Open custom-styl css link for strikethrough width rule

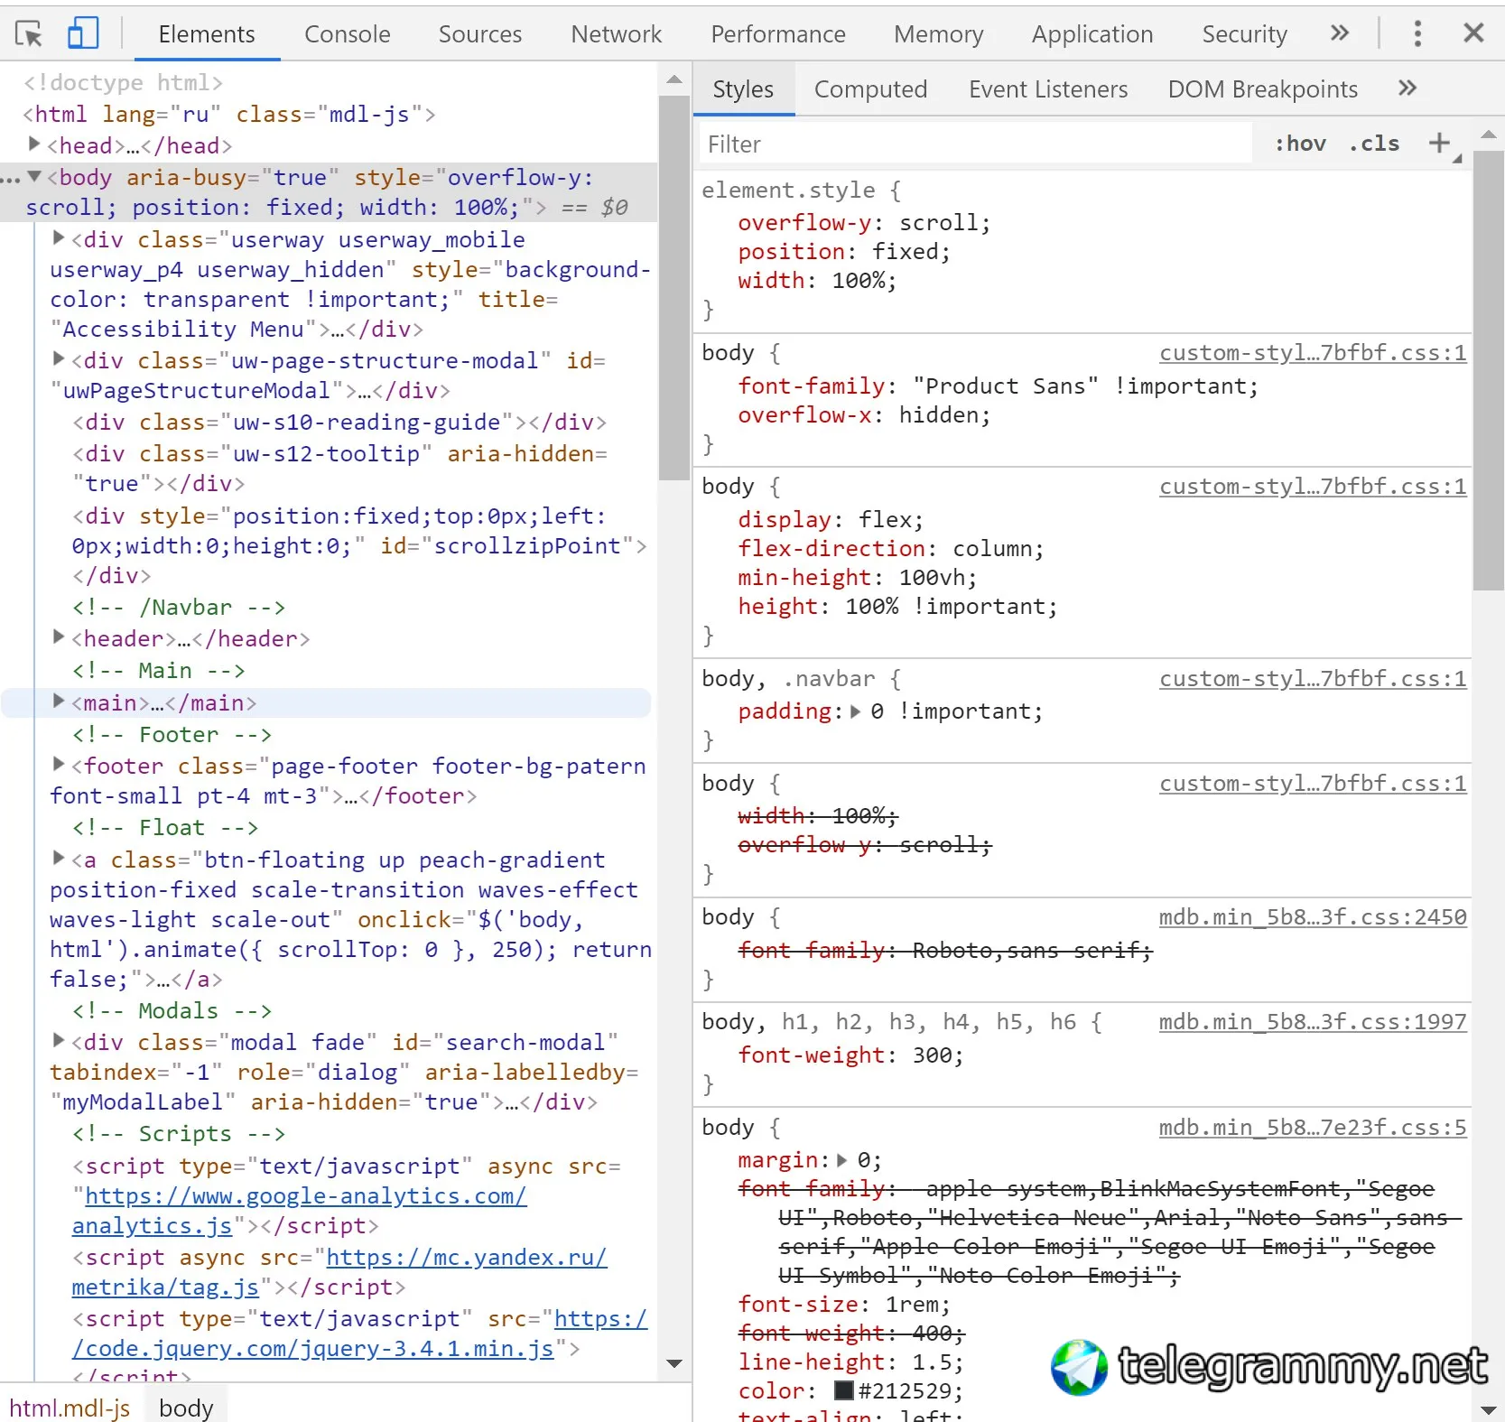[1313, 784]
